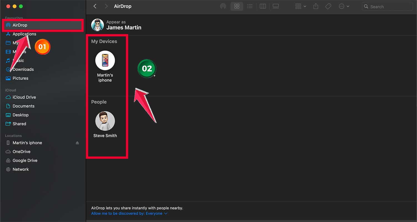The image size is (417, 222).
Task: Click the Edit Tags icon
Action: coord(328,6)
